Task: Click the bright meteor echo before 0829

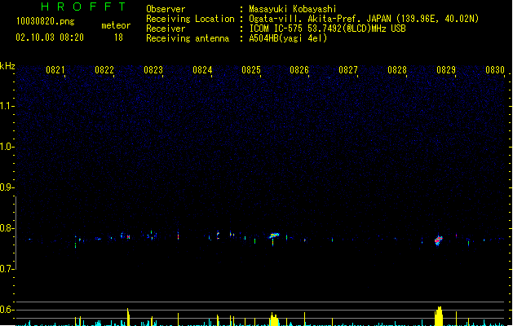Action: (439, 240)
